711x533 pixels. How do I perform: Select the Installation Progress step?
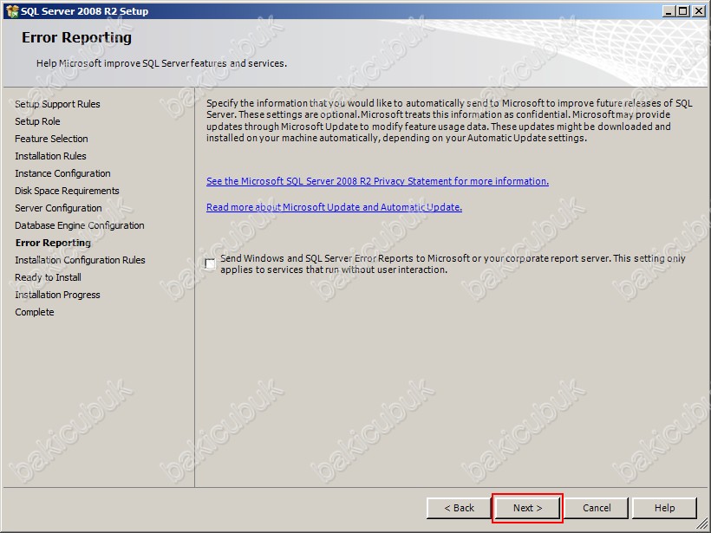pyautogui.click(x=57, y=295)
